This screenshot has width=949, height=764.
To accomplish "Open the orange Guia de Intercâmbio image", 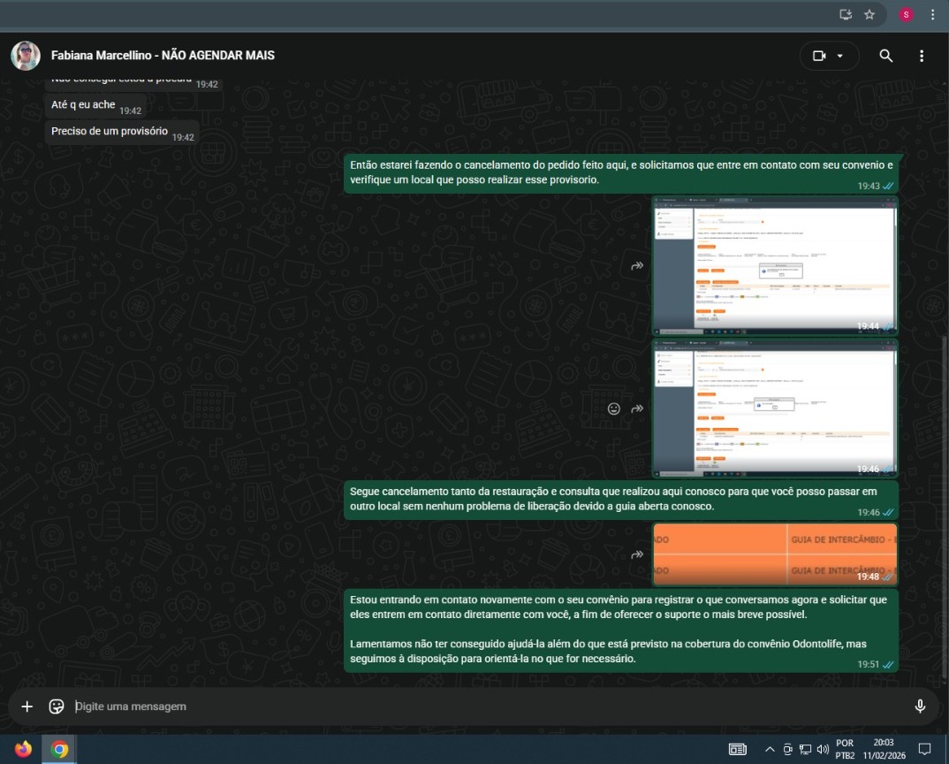I will point(774,554).
